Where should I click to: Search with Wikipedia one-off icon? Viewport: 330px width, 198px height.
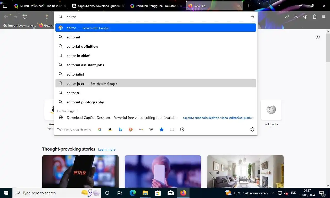point(151,129)
